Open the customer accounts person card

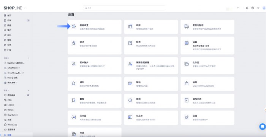95,65
